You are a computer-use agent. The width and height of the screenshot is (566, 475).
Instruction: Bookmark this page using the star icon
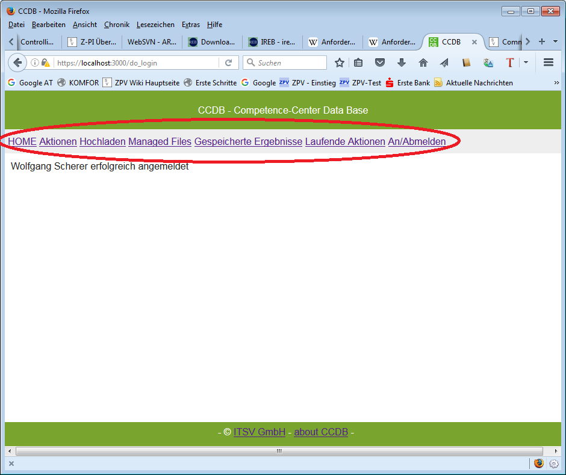[x=340, y=63]
